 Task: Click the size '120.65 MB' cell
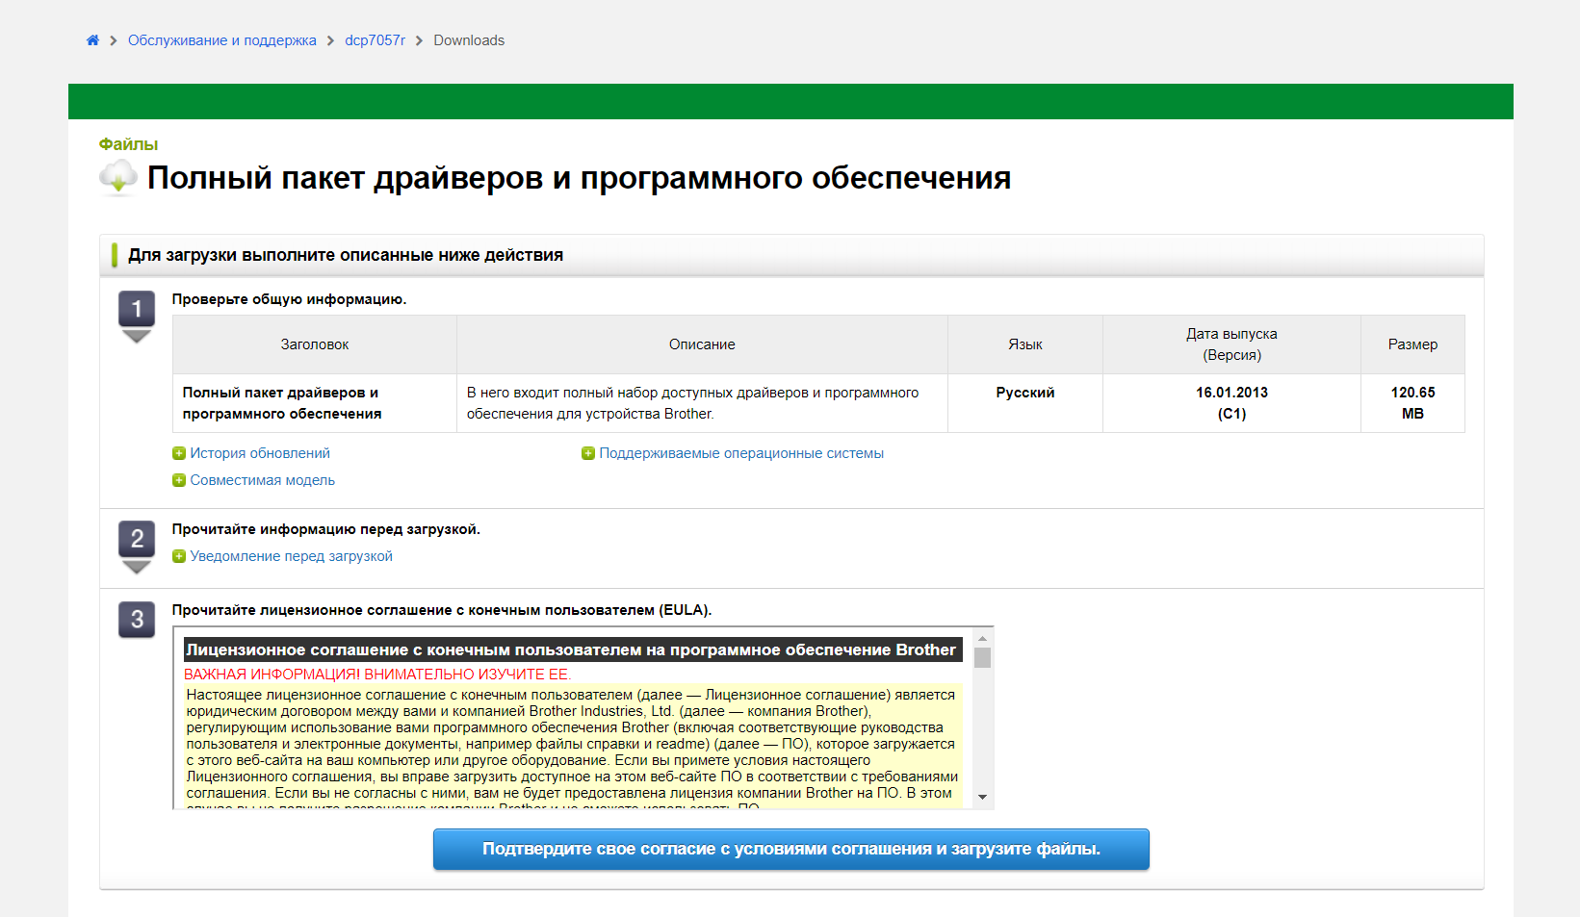coord(1412,403)
